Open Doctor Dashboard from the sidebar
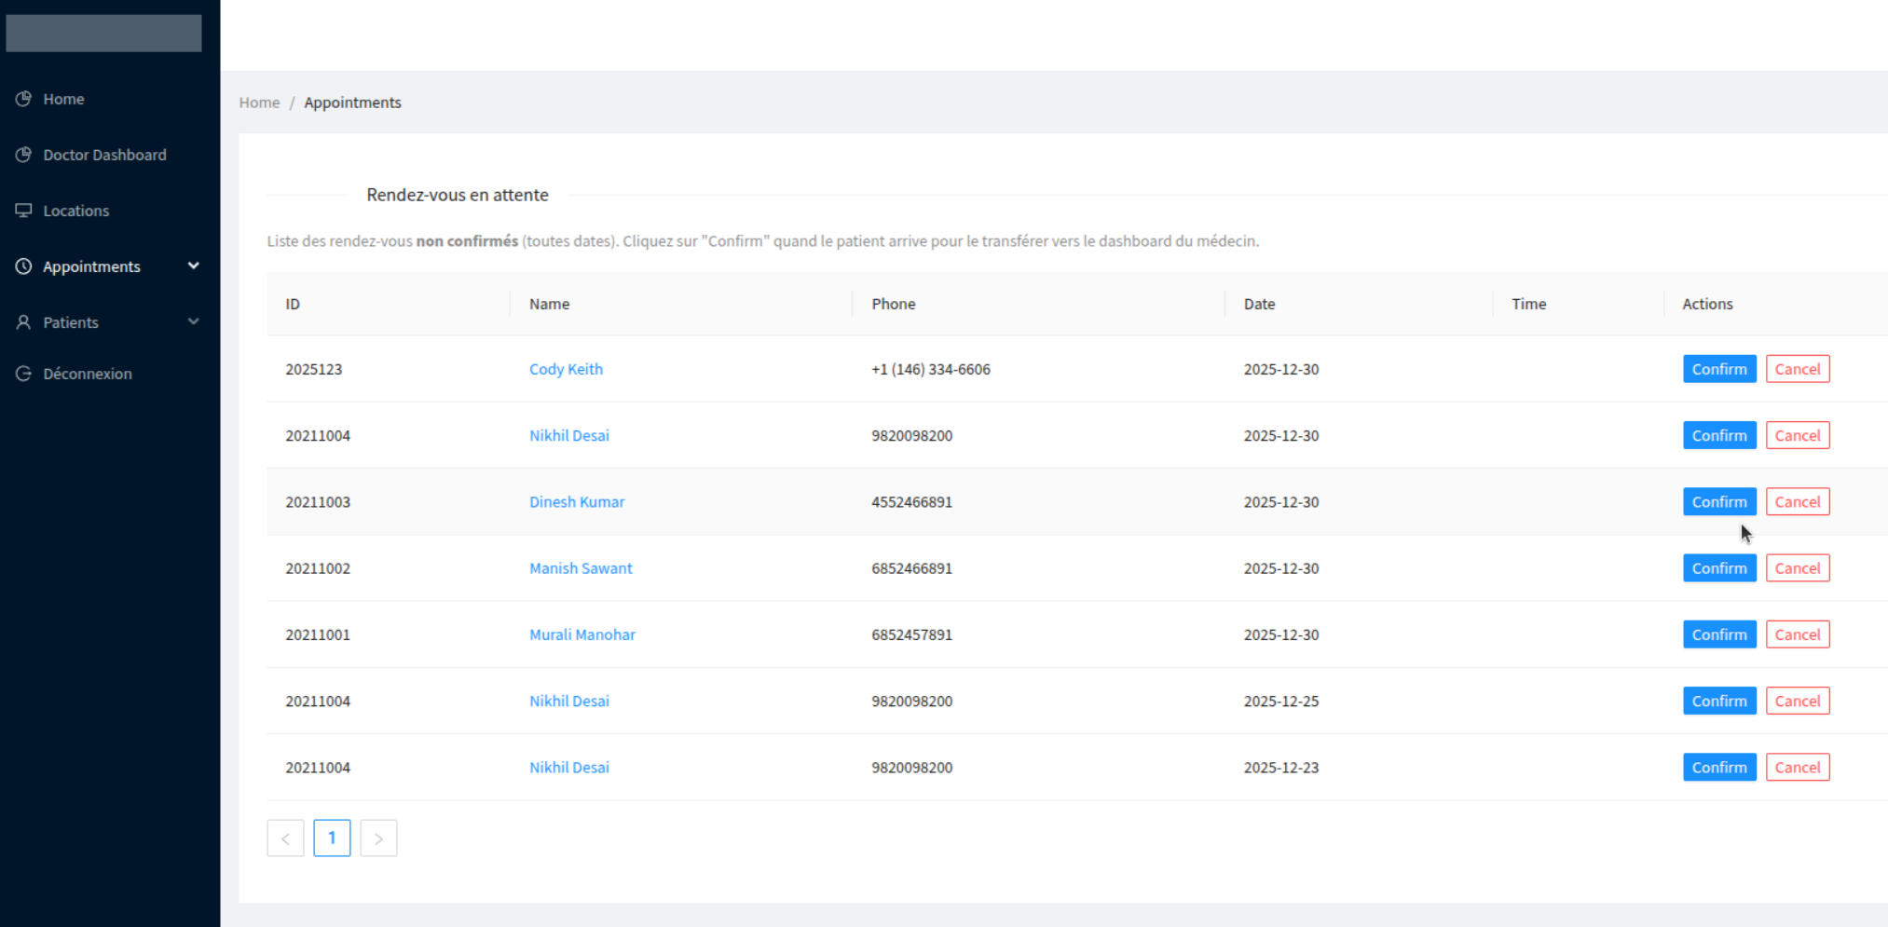The image size is (1888, 927). [104, 155]
